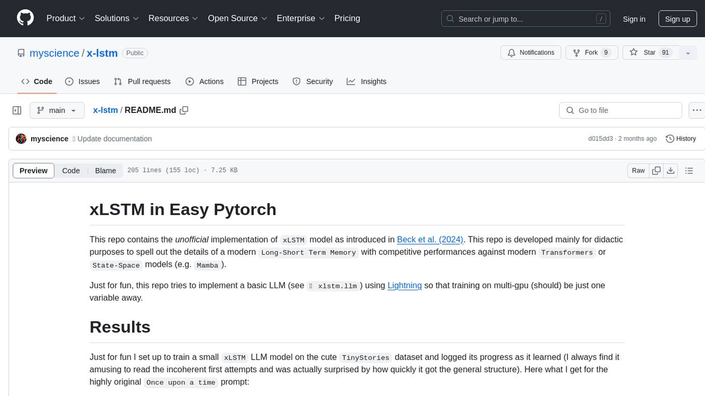Open the main branch selector dropdown
This screenshot has width=705, height=396.
[57, 110]
